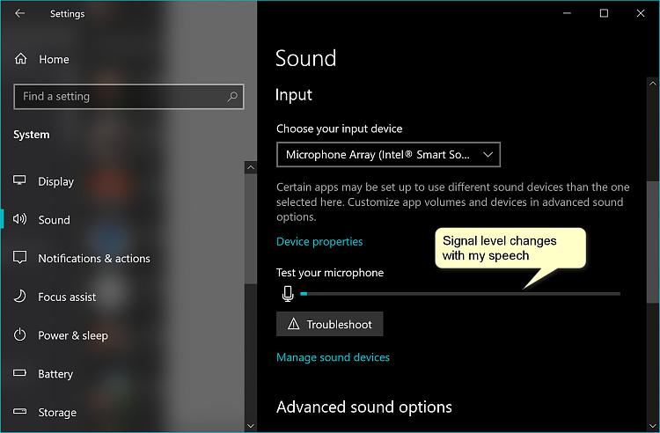Click the Battery icon in sidebar
This screenshot has height=433, width=660.
[19, 373]
